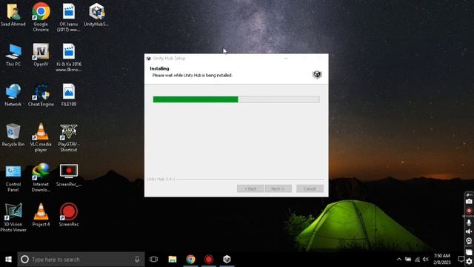Open the ScreenRec gallery icon above settings gear
The image size is (474, 267).
469,252
